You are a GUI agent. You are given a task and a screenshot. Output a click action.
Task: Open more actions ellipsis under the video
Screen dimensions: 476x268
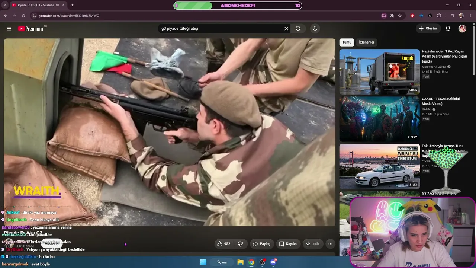click(330, 244)
